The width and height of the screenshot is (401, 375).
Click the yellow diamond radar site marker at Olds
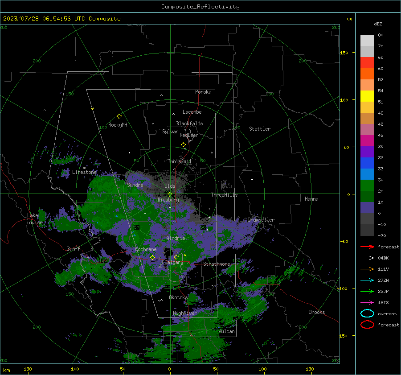170,194
